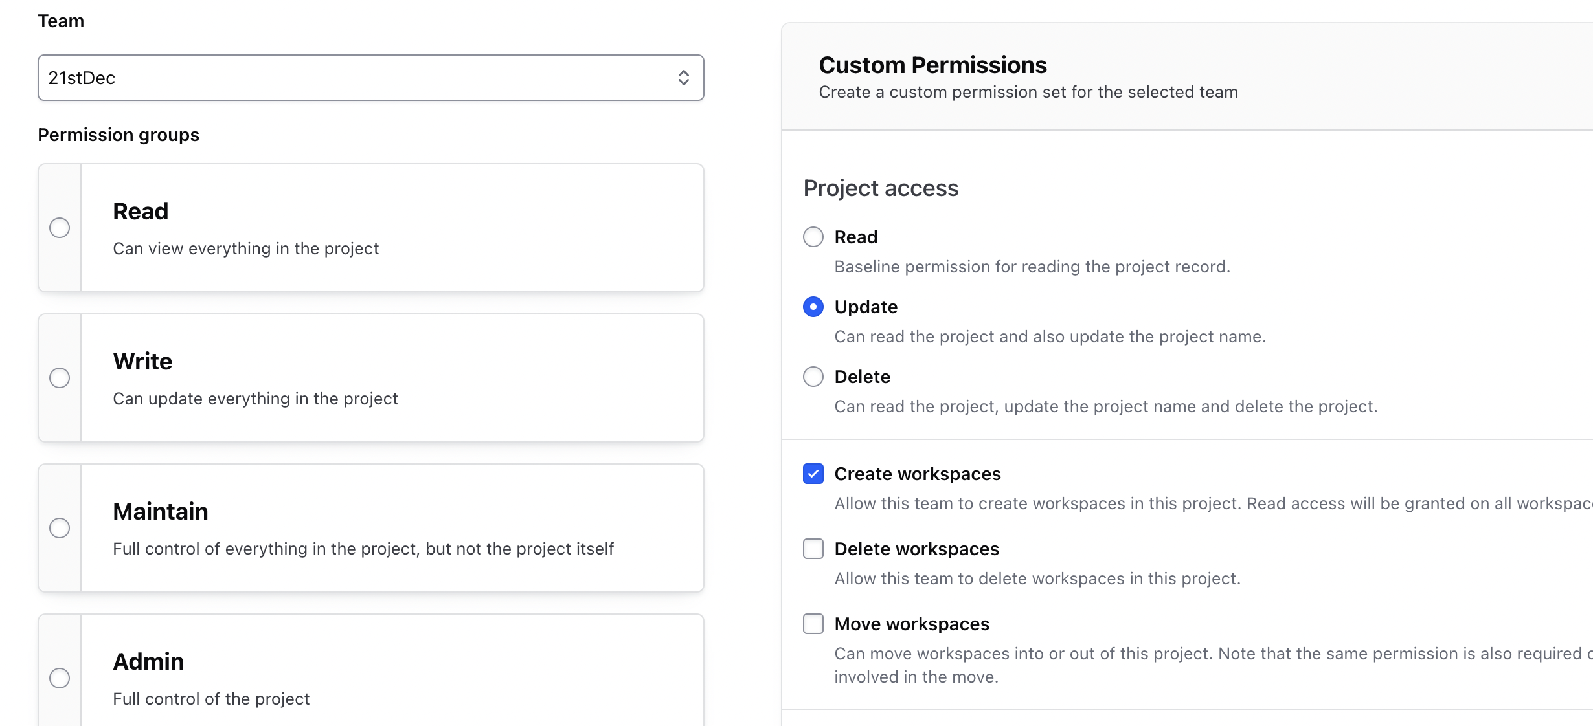
Task: Click the up-down chevron icon in Team selector
Action: pos(683,78)
